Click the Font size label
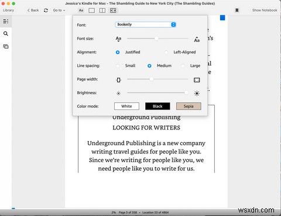The width and height of the screenshot is (281, 216). click(x=85, y=39)
